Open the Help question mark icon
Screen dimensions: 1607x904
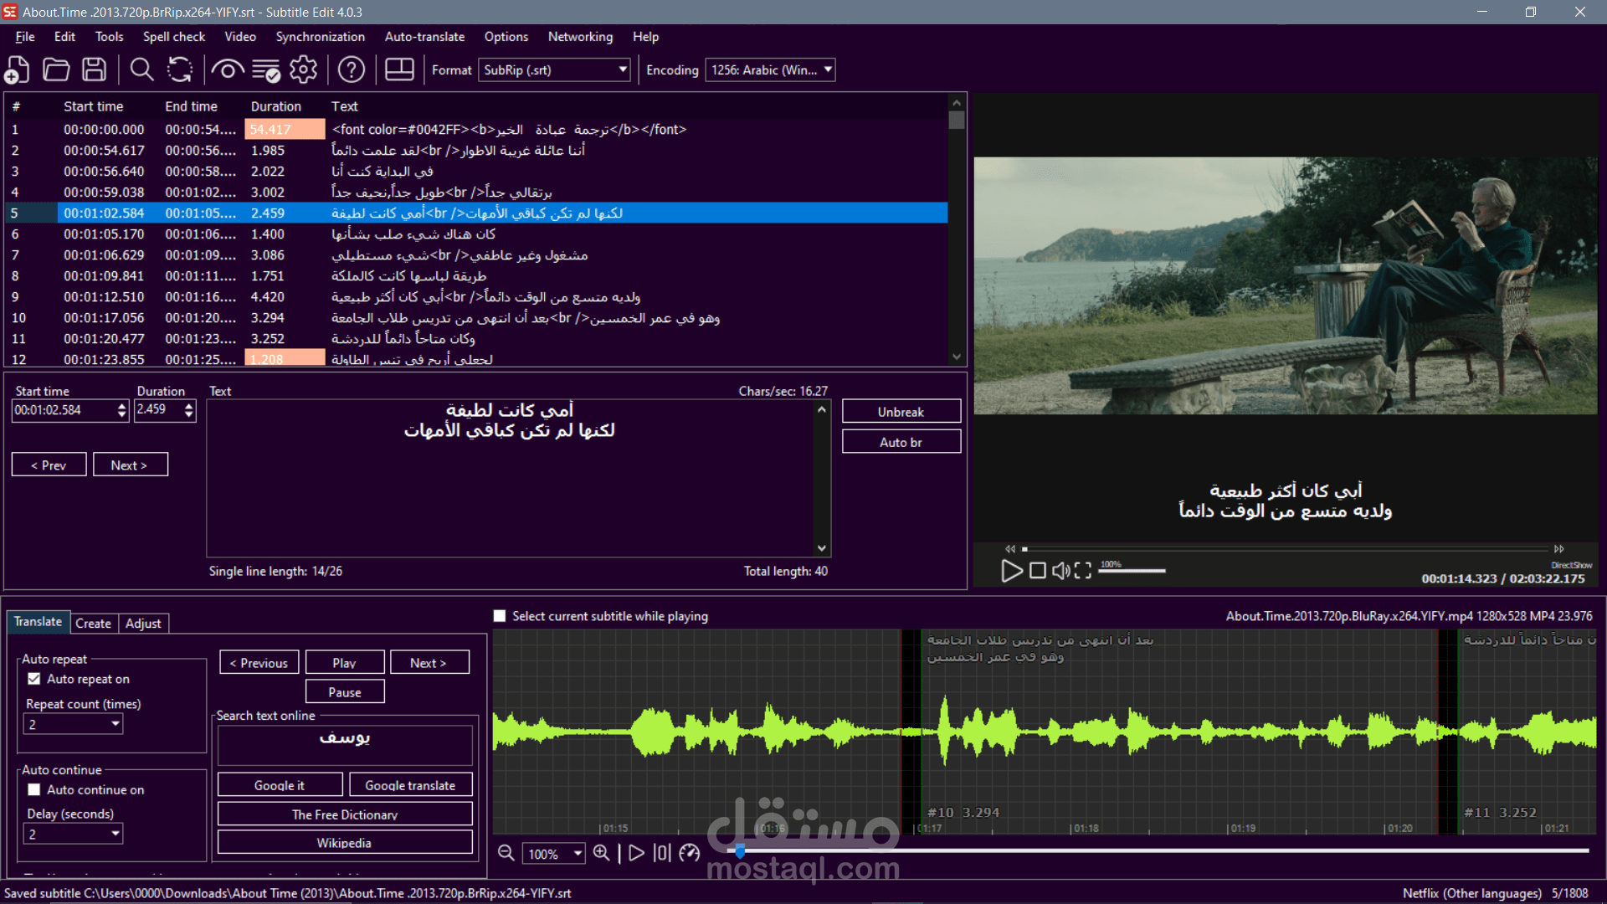[352, 69]
